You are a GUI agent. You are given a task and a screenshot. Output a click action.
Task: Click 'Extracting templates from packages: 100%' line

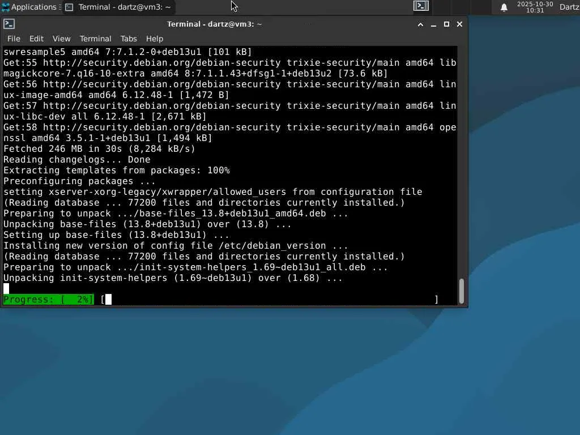pyautogui.click(x=117, y=170)
